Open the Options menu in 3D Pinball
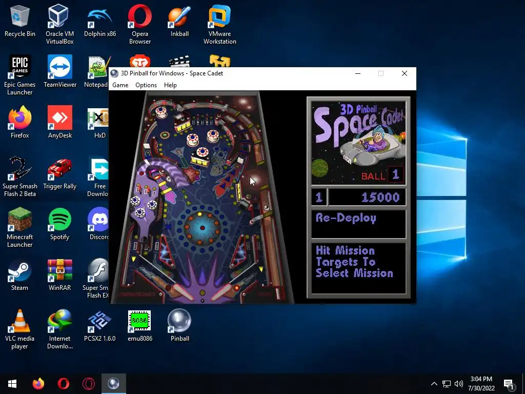 146,85
